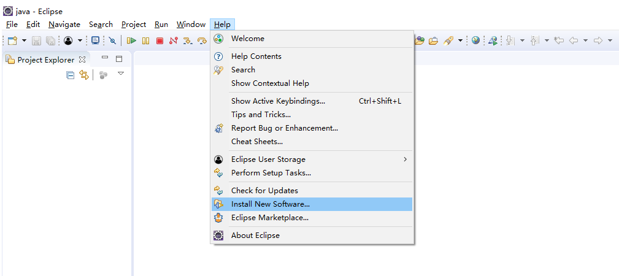Screen dimensions: 619x276
Task: Click the Search flashlight icon
Action: [448, 40]
